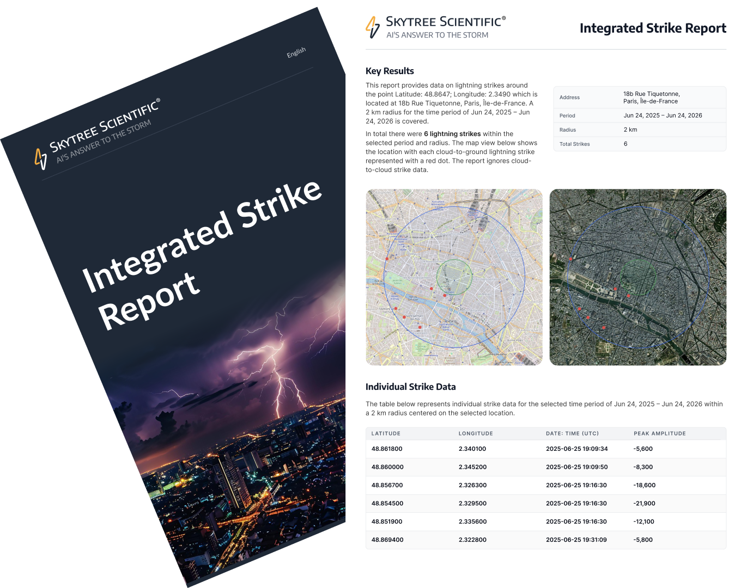The height and width of the screenshot is (588, 747).
Task: Click the lightning logo on the dark cover page
Action: coord(41,159)
